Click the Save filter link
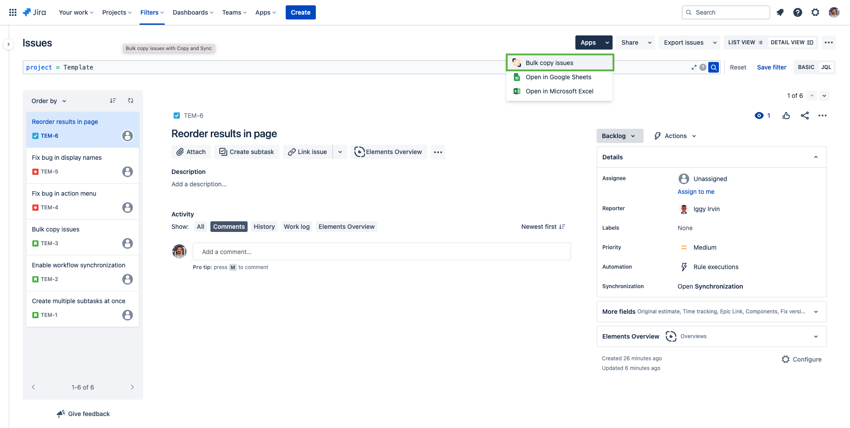850x428 pixels. [771, 67]
